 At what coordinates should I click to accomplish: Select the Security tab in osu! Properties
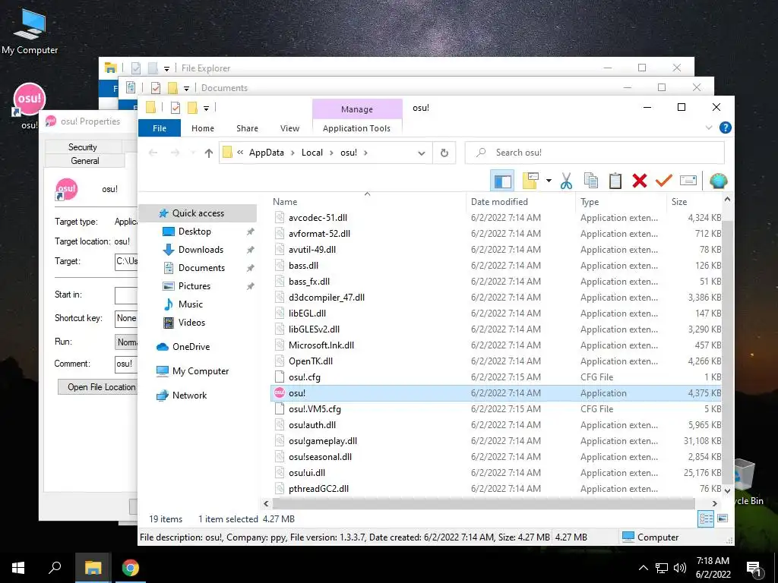pos(83,147)
